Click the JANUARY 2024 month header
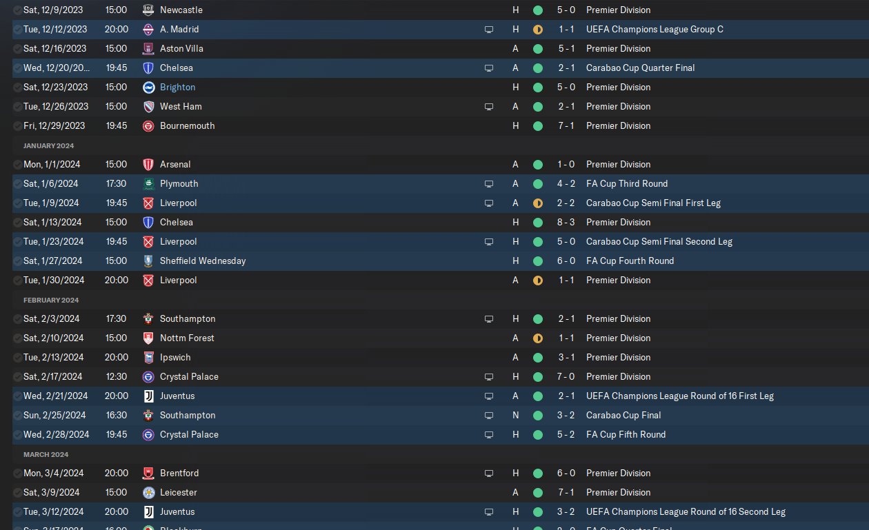 (48, 145)
